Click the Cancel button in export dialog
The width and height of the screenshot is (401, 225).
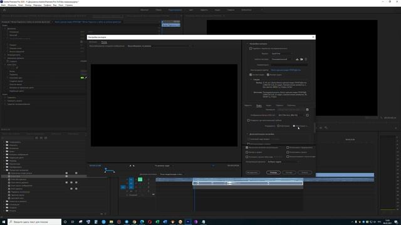click(305, 172)
